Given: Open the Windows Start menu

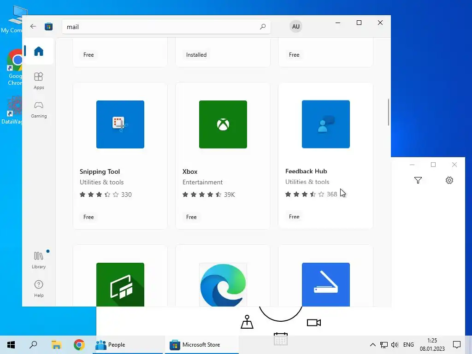Looking at the screenshot, I should tap(11, 345).
